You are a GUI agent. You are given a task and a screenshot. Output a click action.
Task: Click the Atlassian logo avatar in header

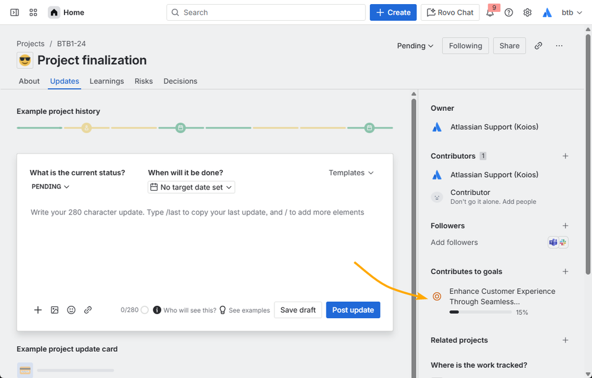pyautogui.click(x=547, y=12)
